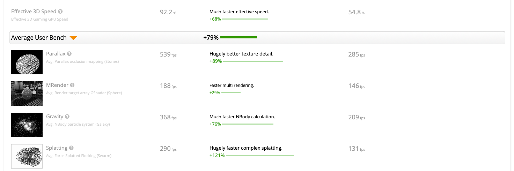Screen dimensions: 514x171
Task: Open the Splatting swarm thumbnail image
Action: pos(27,156)
